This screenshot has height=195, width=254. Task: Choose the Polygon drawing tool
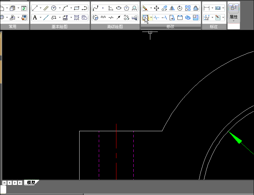point(127,8)
